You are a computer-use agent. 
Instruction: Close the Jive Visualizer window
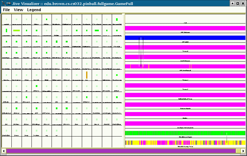click(243, 3)
